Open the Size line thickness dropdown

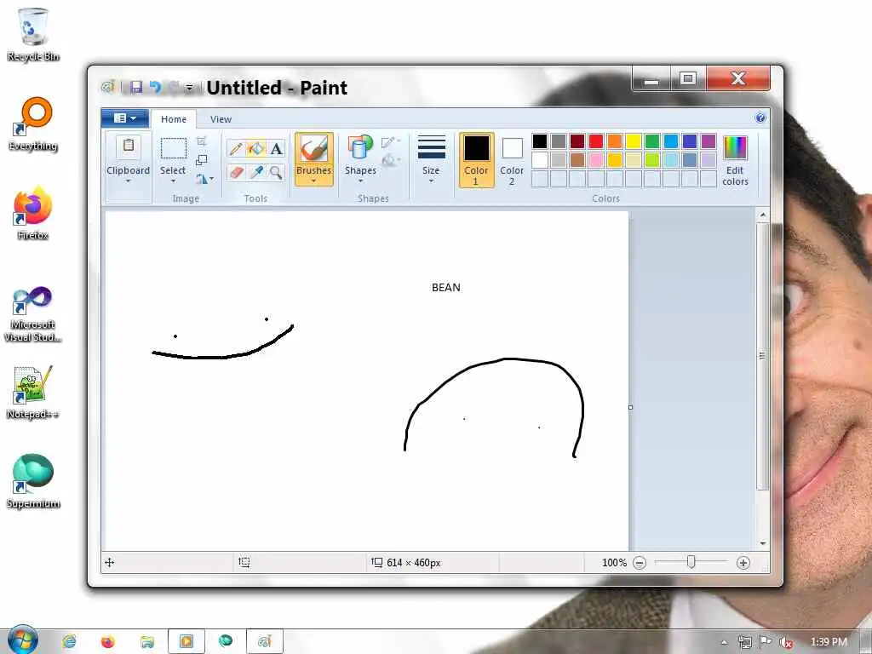[x=431, y=158]
